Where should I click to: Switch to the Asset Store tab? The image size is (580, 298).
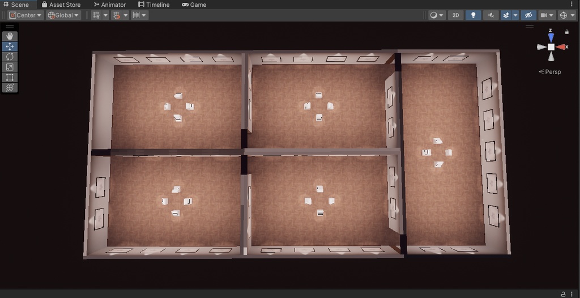pyautogui.click(x=61, y=5)
